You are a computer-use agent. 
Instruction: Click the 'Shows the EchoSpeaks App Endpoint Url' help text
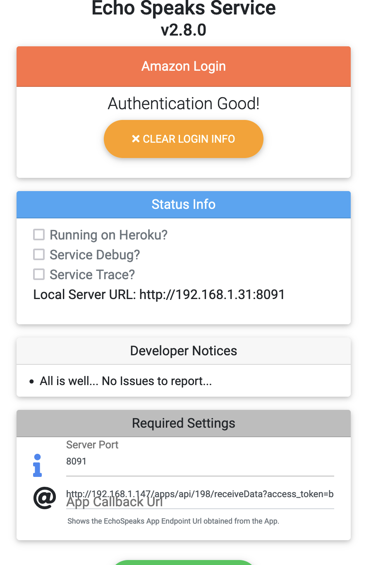(x=173, y=521)
